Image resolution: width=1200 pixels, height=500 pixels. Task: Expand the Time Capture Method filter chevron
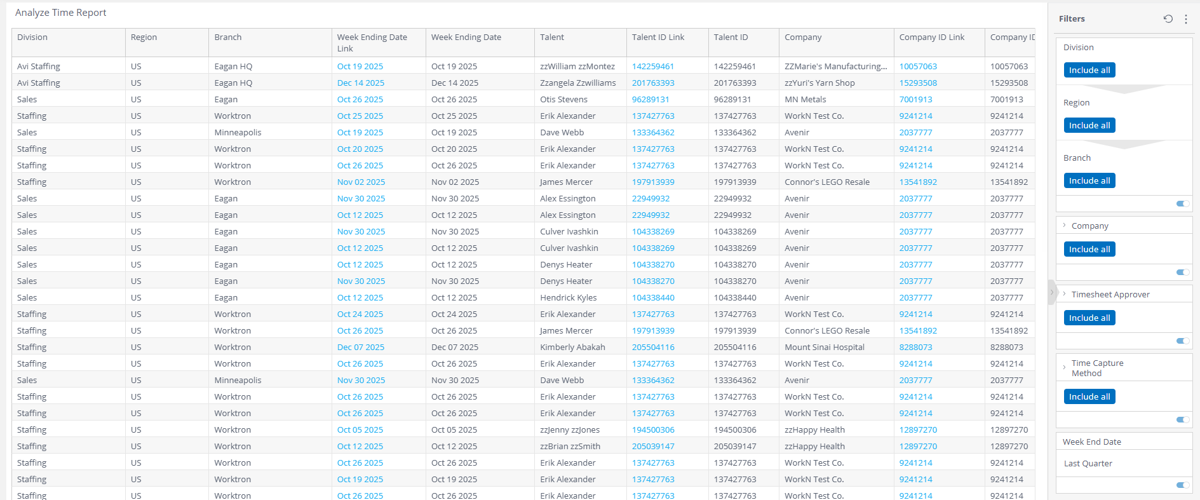click(x=1064, y=367)
